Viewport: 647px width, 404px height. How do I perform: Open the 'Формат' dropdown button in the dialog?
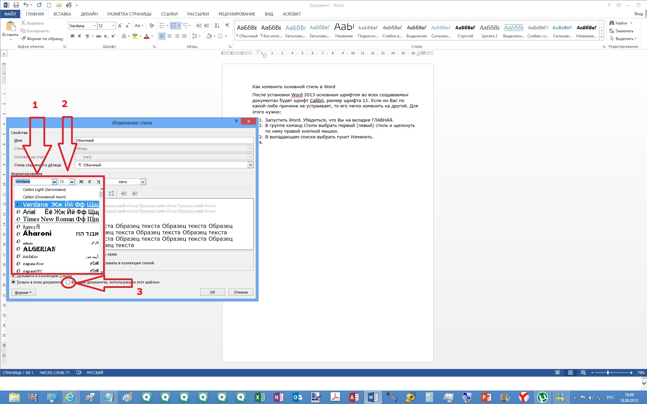pos(24,293)
